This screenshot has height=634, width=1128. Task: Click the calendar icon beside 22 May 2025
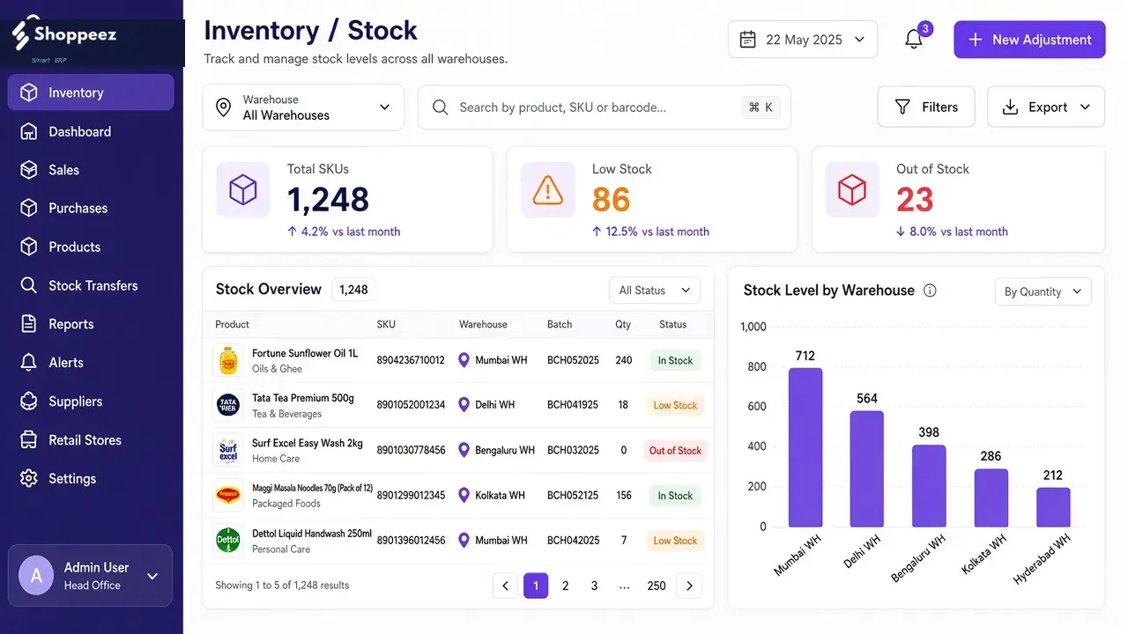[x=747, y=40]
